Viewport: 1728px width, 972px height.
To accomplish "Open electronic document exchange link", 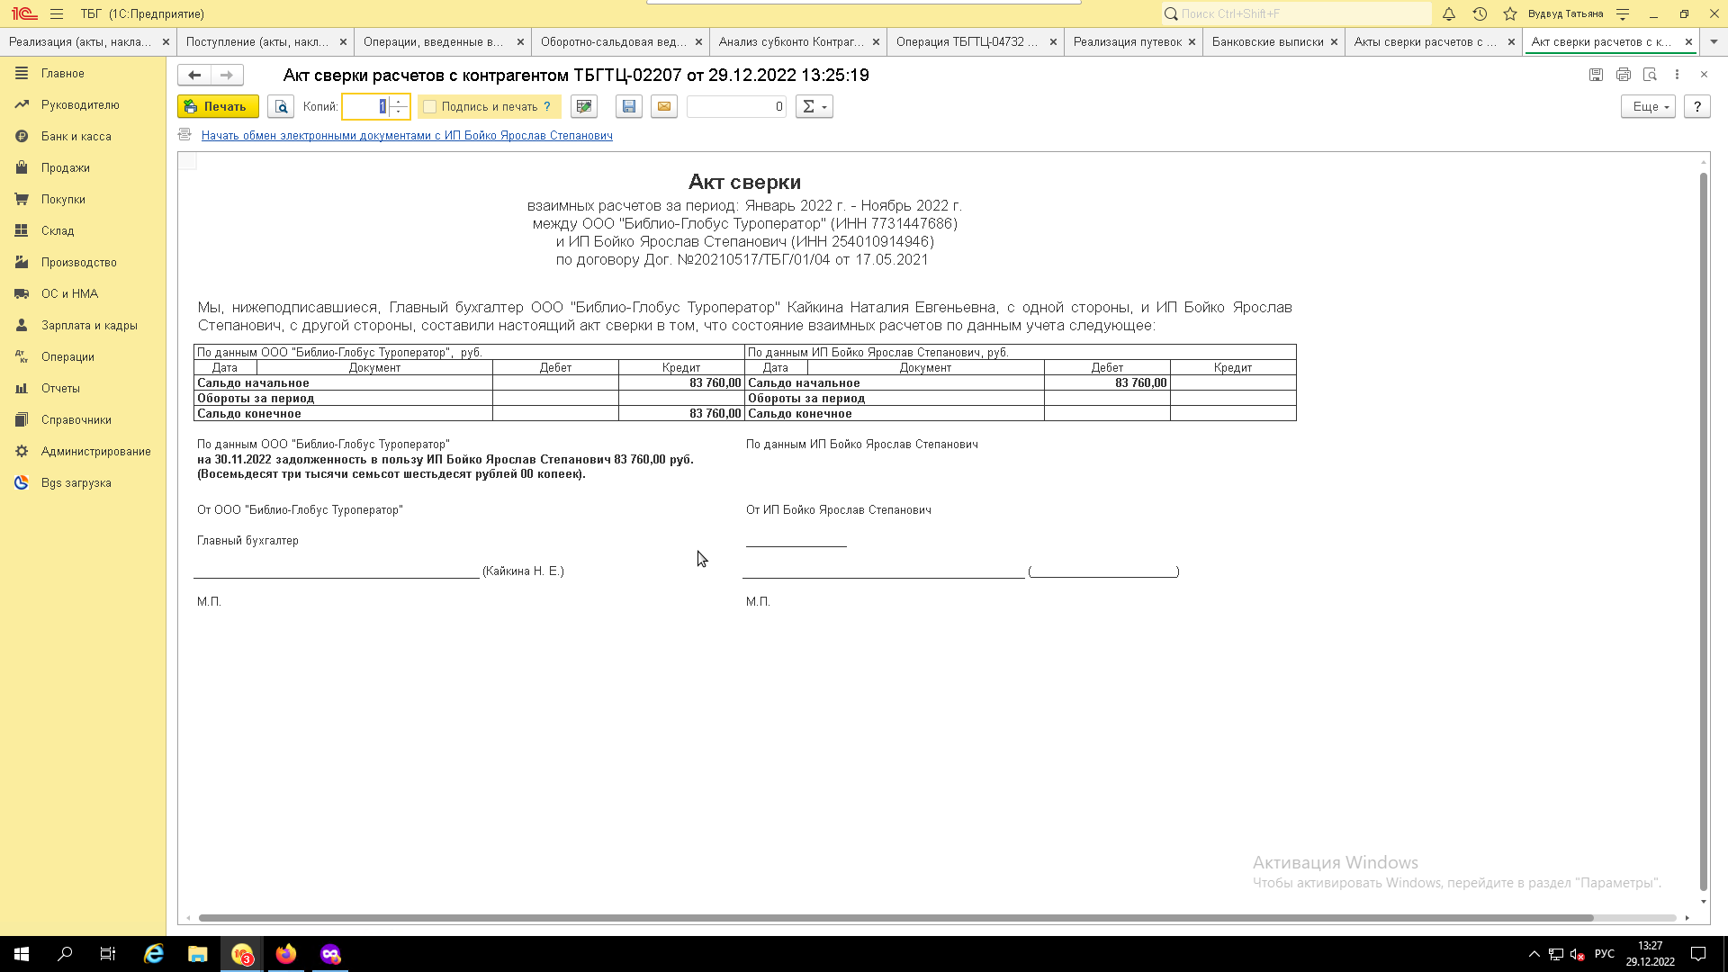I will pos(407,135).
